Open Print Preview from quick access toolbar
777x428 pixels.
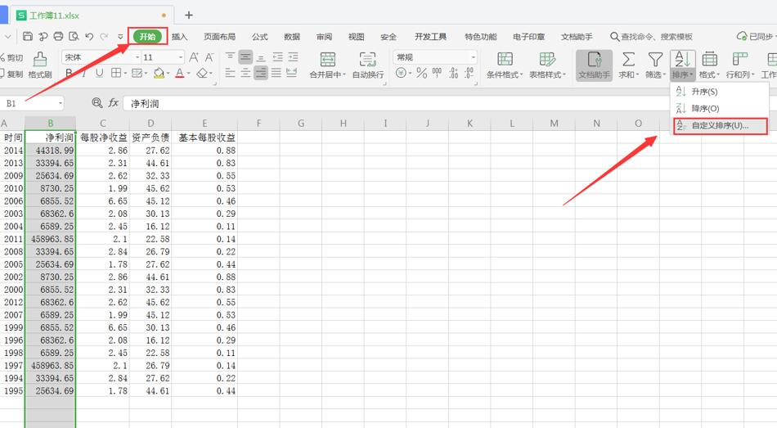point(74,36)
